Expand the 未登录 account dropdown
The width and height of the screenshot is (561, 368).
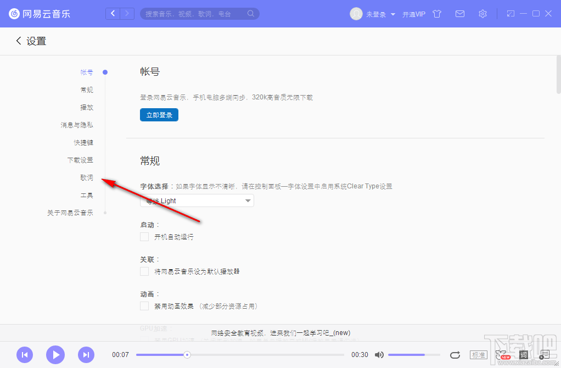point(374,14)
